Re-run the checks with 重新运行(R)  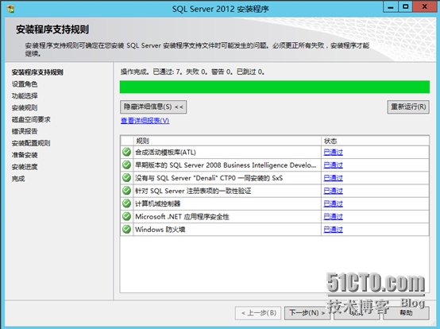pos(408,107)
